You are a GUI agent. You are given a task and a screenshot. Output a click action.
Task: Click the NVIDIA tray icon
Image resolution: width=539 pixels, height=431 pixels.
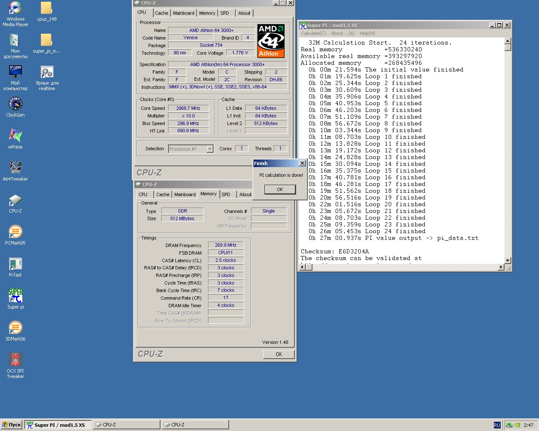tap(517, 425)
